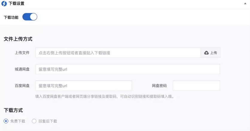Screen dimensions: 250x131
Task: Click the 下载方式 section heading
Action: [13, 110]
